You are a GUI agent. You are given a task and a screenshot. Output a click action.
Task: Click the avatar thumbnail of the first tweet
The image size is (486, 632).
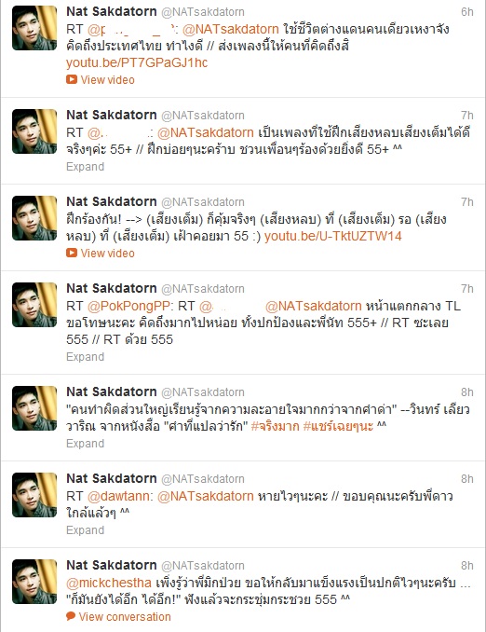click(x=34, y=28)
